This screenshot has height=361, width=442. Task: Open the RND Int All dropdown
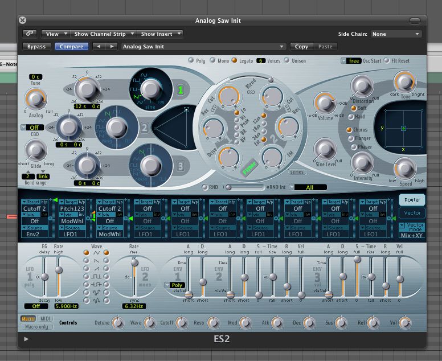click(308, 187)
